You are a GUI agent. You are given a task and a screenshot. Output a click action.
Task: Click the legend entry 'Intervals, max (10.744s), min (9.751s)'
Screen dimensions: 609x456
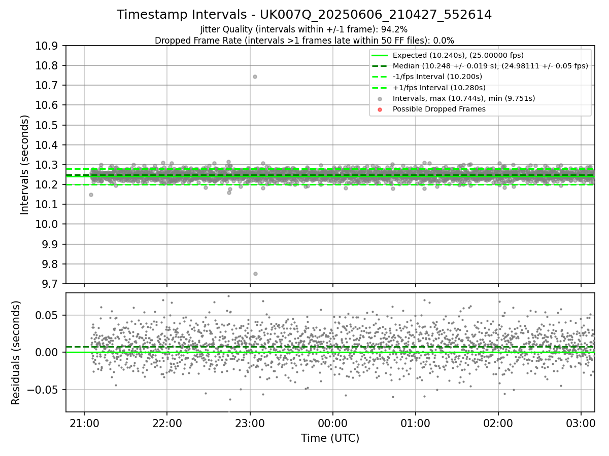(x=464, y=98)
